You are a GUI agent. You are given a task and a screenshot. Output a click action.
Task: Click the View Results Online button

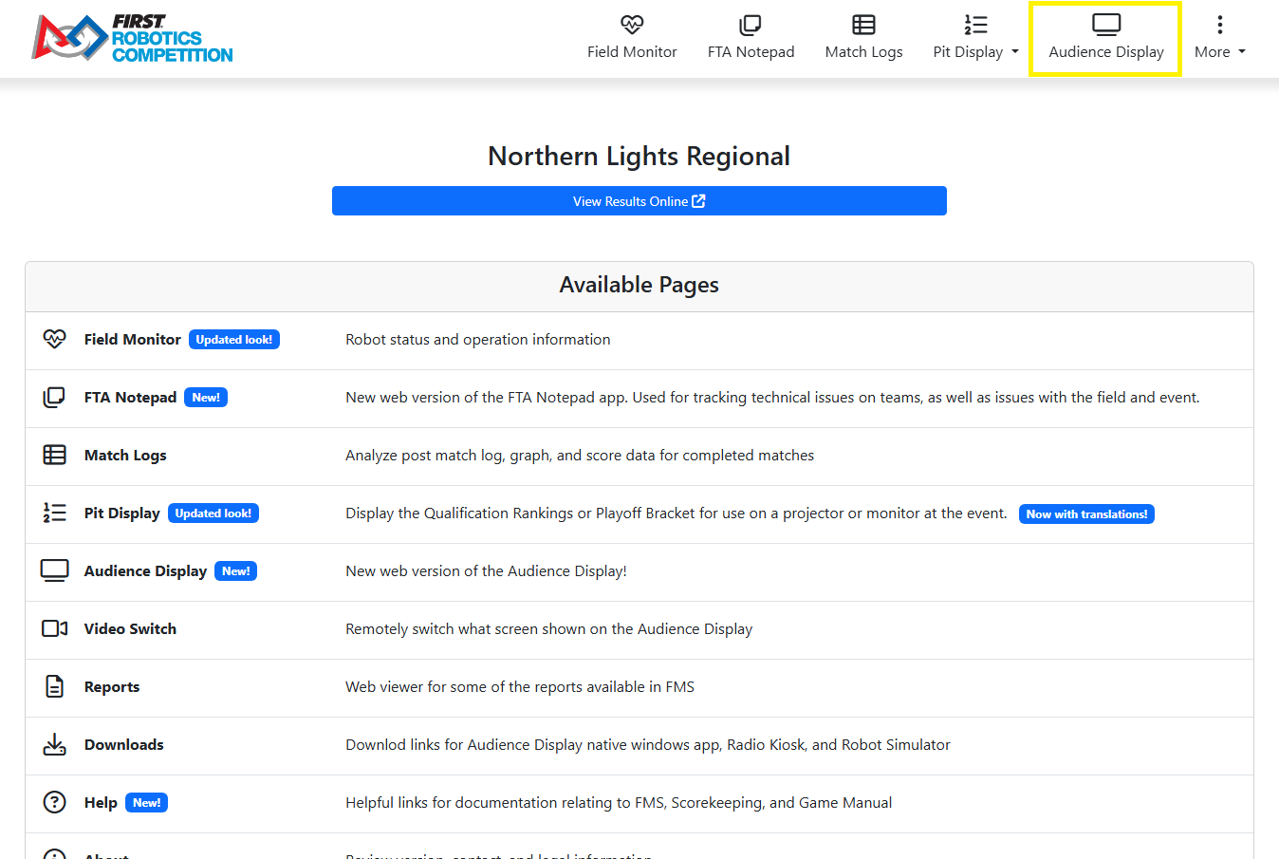click(639, 201)
